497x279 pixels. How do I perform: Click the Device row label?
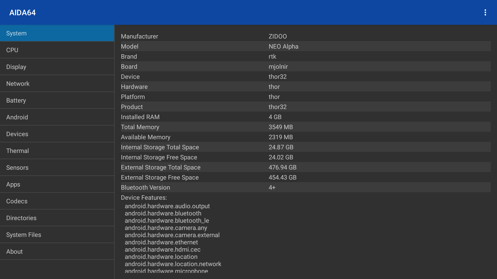[x=130, y=77]
